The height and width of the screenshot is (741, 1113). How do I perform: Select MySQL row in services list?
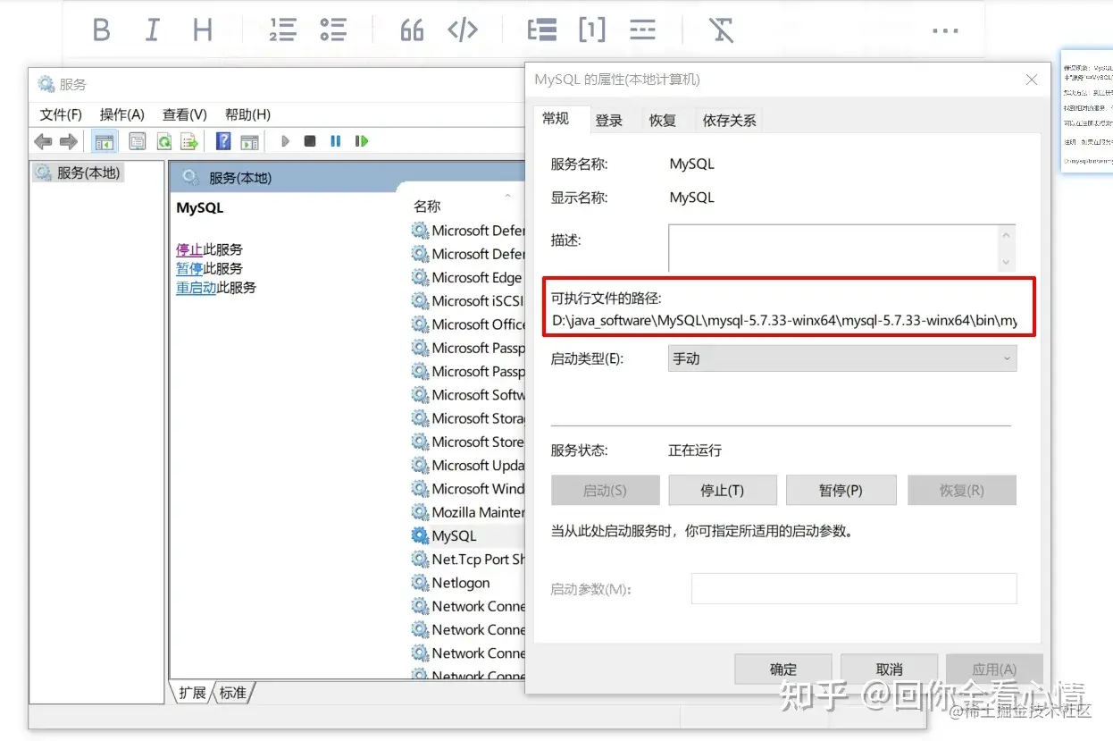tap(467, 535)
